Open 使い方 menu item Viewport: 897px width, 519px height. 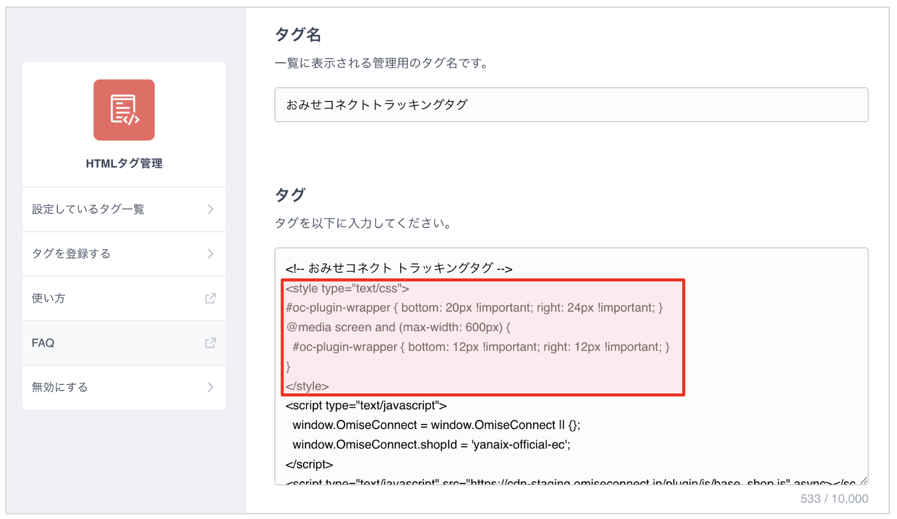(124, 298)
